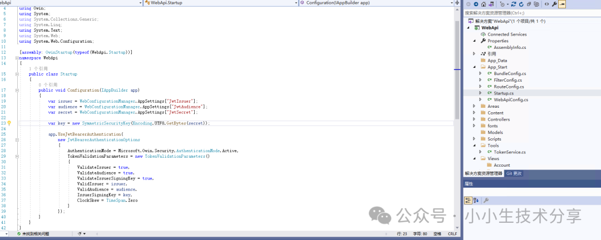Toggle Show All Files in Solution Explorer
This screenshot has height=240, width=601.
click(536, 4)
